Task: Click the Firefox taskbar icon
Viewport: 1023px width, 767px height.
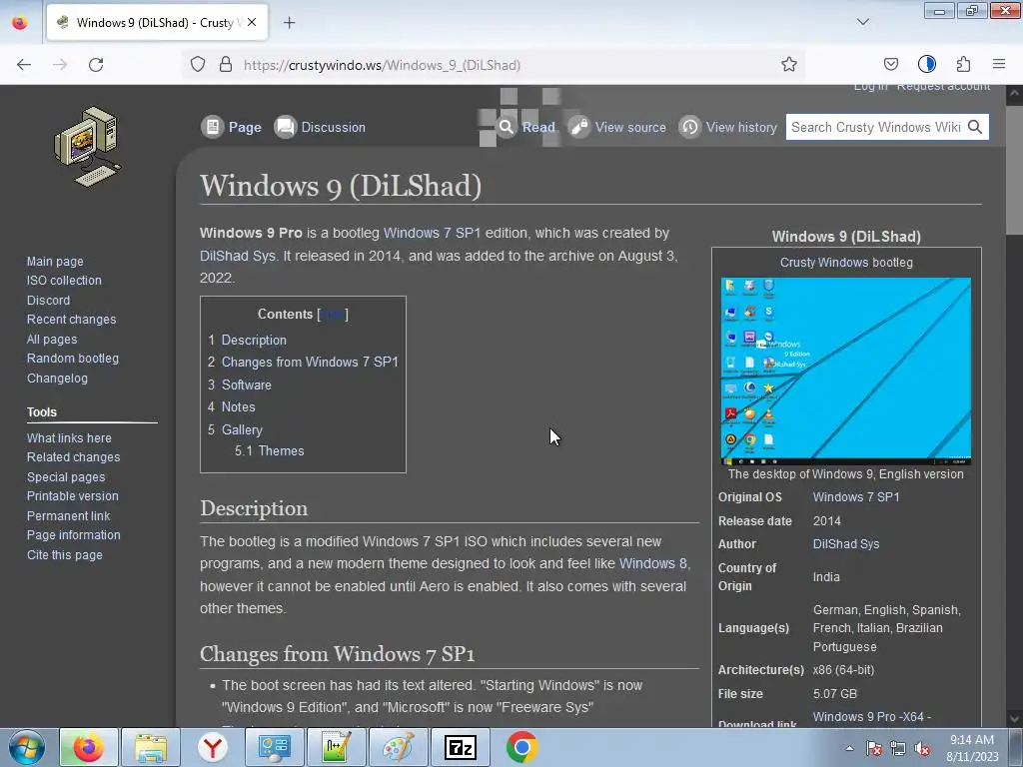Action: 89,747
